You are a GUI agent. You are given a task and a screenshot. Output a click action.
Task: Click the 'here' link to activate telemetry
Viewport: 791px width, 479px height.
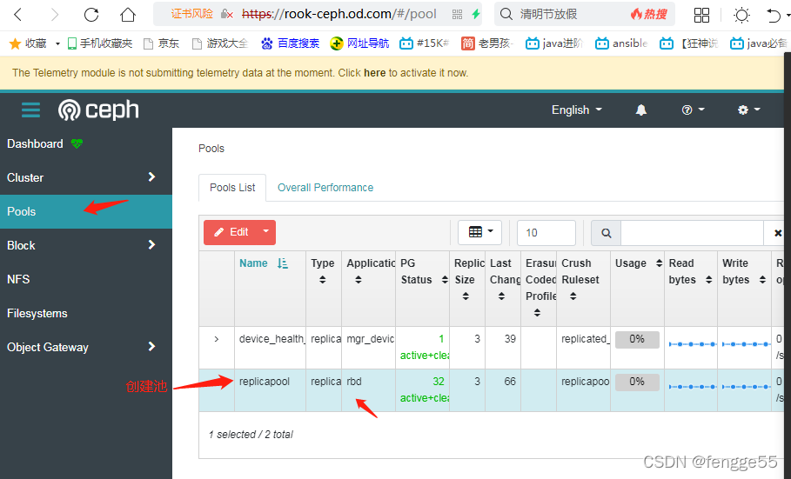pos(374,73)
